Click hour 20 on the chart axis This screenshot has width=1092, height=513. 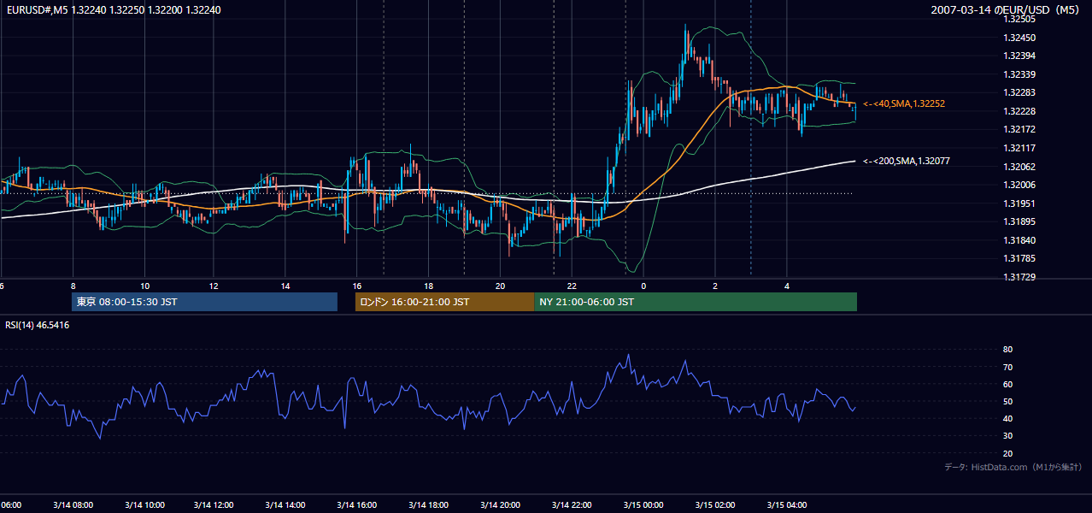[501, 286]
